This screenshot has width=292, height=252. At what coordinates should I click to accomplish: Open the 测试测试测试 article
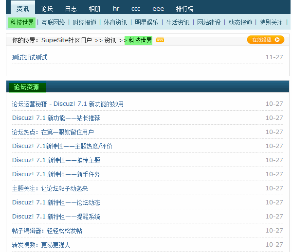(x=30, y=57)
